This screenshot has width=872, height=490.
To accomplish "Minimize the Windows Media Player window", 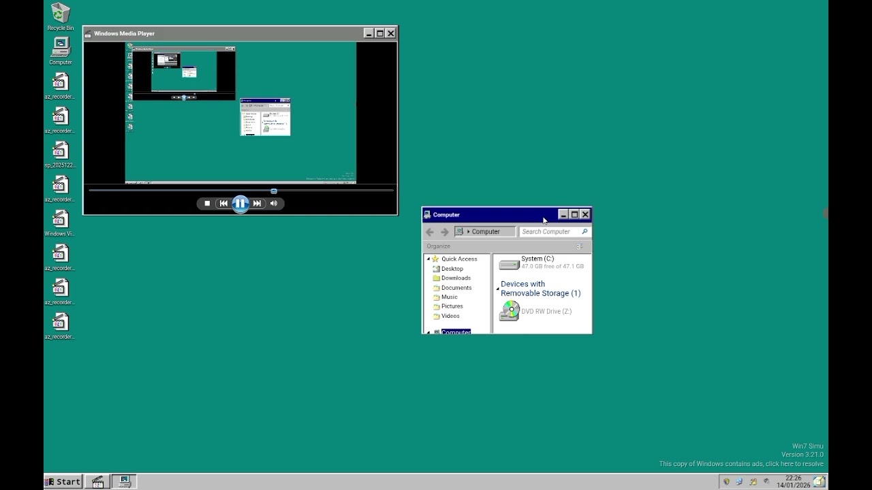I will pos(369,33).
